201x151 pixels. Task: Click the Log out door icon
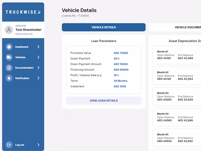tap(9, 145)
